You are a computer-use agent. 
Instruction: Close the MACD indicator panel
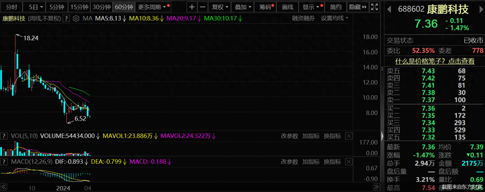(x=348, y=162)
